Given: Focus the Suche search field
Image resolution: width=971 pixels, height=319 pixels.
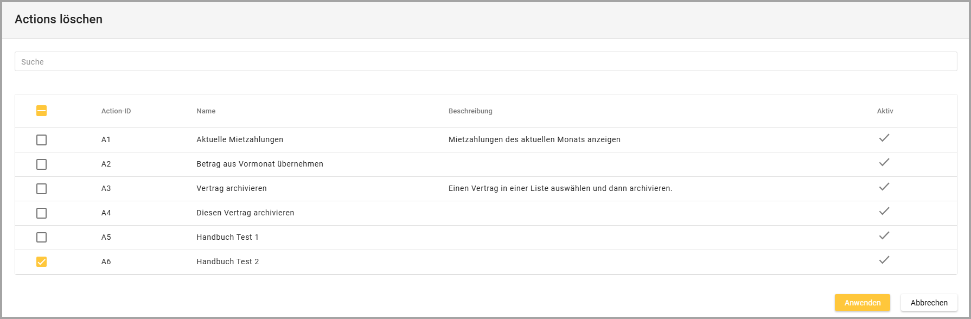Looking at the screenshot, I should 485,62.
